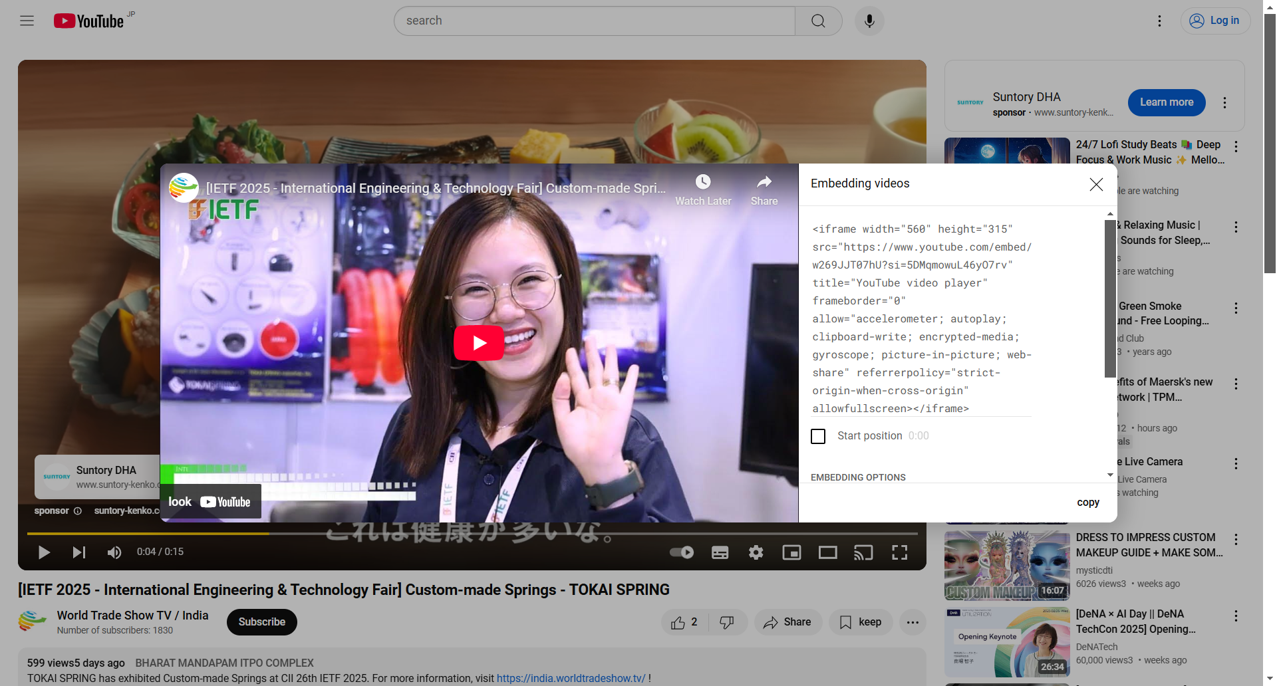The image size is (1277, 686).
Task: Cast video to TV icon
Action: (x=863, y=552)
